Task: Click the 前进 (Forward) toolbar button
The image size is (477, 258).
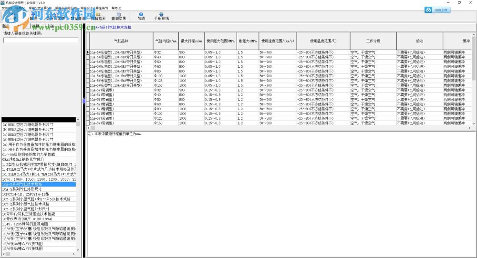Action: click(33, 18)
